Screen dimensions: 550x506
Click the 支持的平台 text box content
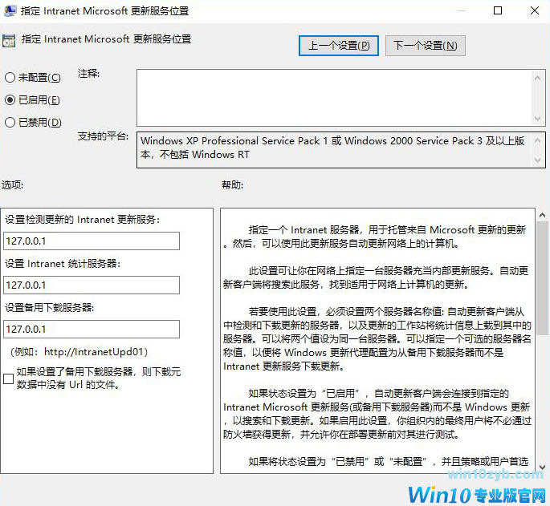point(332,148)
